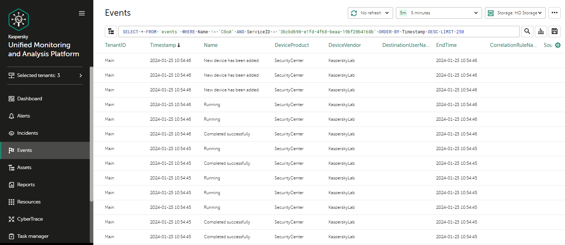565x245 pixels.
Task: Click the Kaspersky hexagon logo
Action: pos(19,20)
